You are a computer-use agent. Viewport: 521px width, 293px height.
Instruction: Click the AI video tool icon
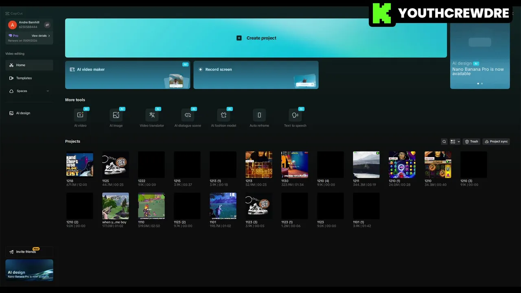(80, 115)
